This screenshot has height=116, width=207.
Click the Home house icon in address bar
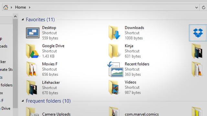[x=6, y=7]
